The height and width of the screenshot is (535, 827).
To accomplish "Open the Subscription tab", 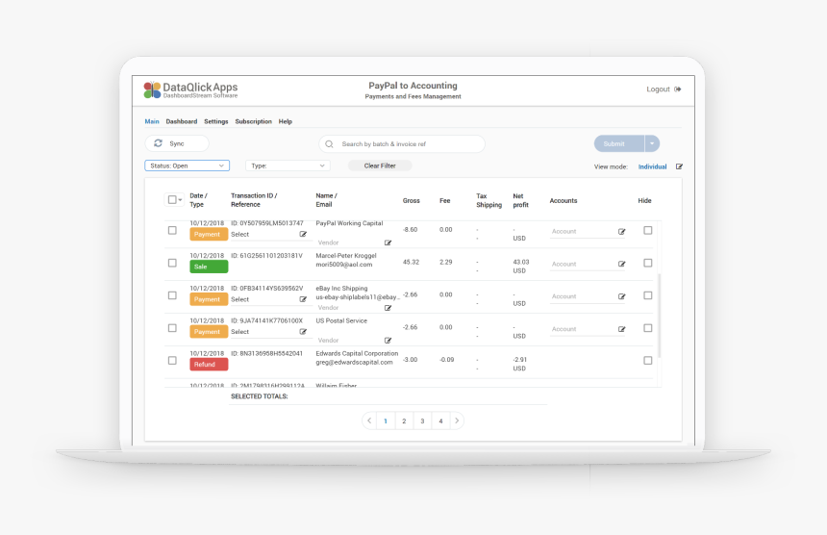I will click(253, 121).
